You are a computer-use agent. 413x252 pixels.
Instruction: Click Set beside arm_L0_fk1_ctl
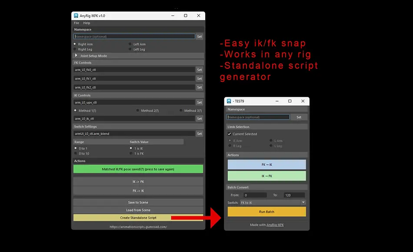pyautogui.click(x=200, y=79)
